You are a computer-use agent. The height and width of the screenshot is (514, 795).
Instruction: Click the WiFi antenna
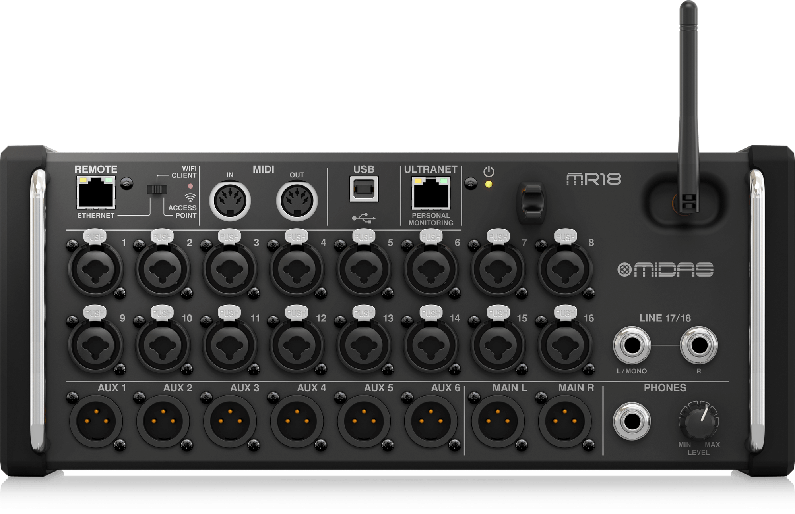click(688, 106)
